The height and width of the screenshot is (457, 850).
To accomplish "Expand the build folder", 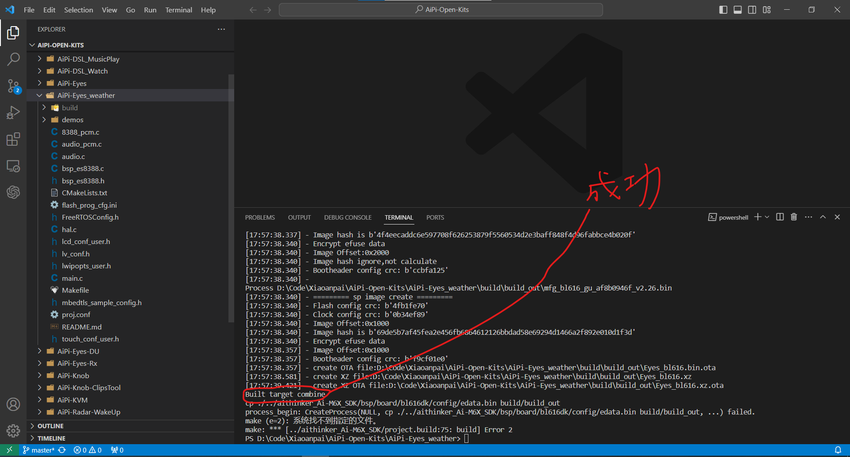I will [x=130, y=108].
